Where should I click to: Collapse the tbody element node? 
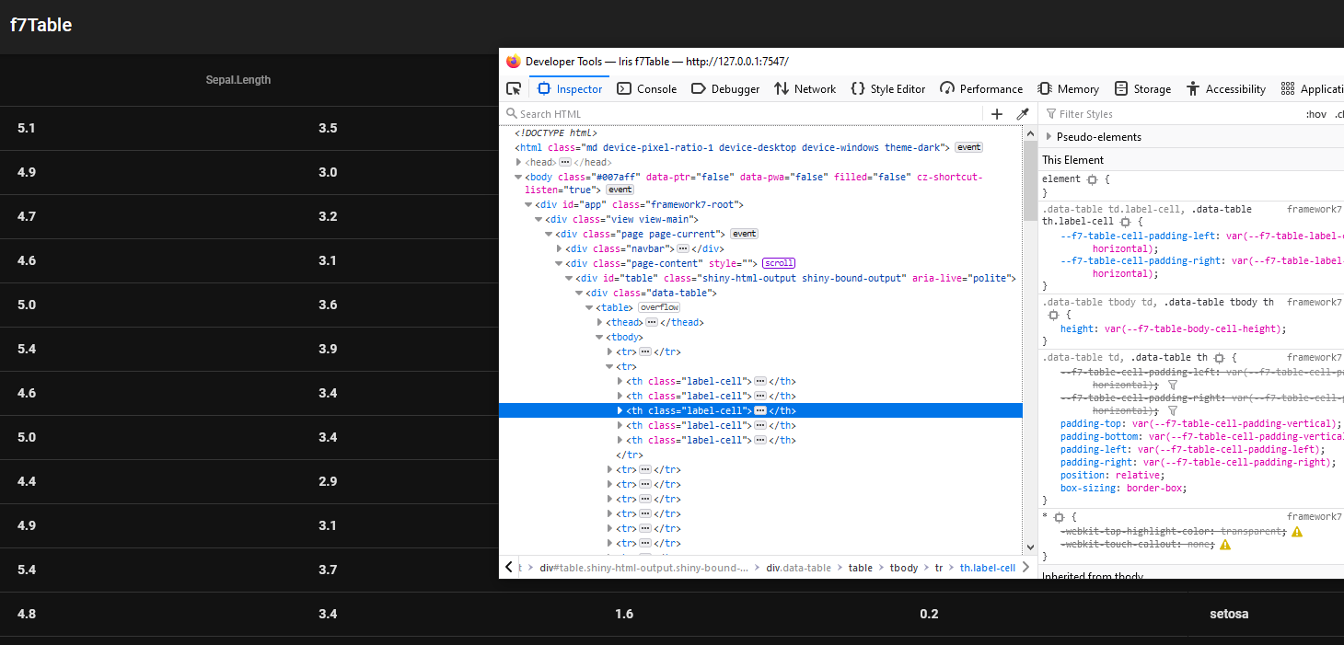coord(599,336)
